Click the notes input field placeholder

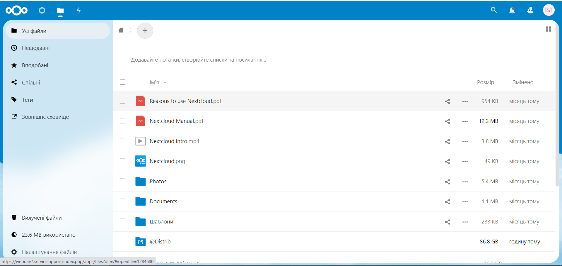198,60
